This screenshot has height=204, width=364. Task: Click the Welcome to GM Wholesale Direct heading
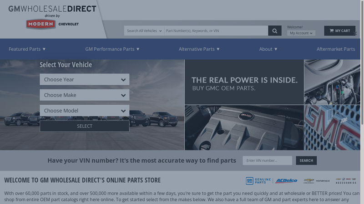[x=82, y=180]
